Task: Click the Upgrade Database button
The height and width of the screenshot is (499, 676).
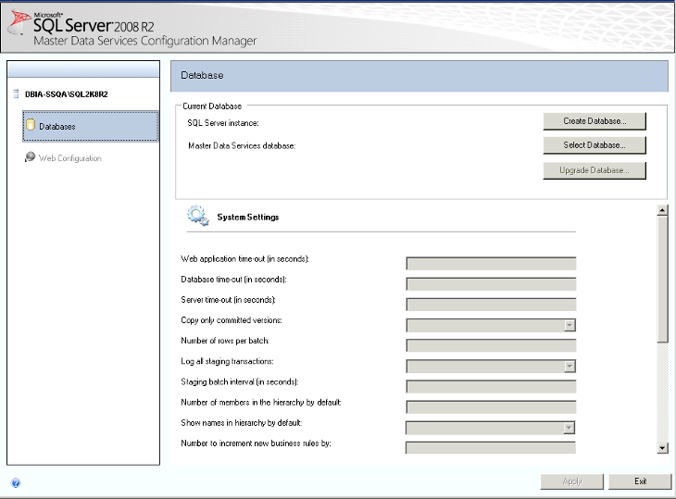Action: (595, 170)
